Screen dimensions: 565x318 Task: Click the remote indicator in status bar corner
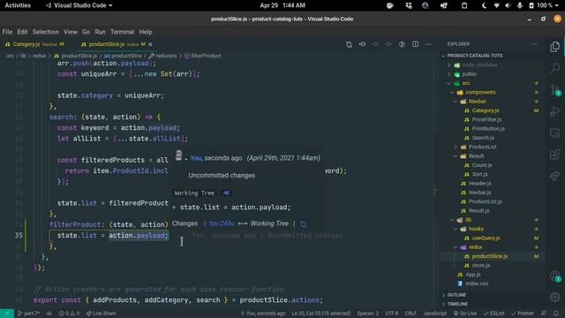pos(7,314)
